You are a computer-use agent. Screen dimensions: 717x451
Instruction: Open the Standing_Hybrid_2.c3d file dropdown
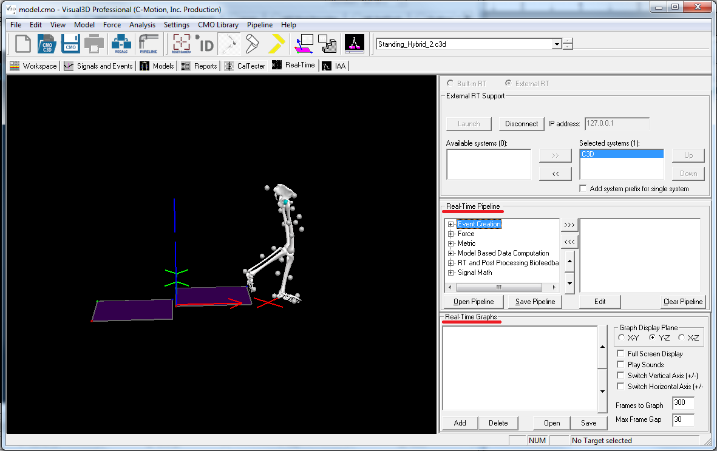click(x=557, y=44)
